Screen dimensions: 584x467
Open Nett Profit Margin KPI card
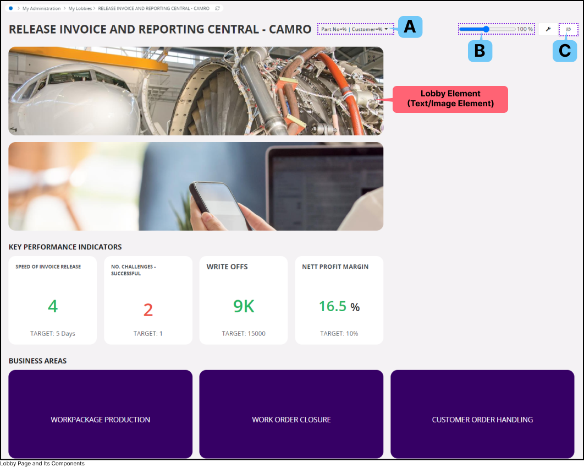pos(339,300)
